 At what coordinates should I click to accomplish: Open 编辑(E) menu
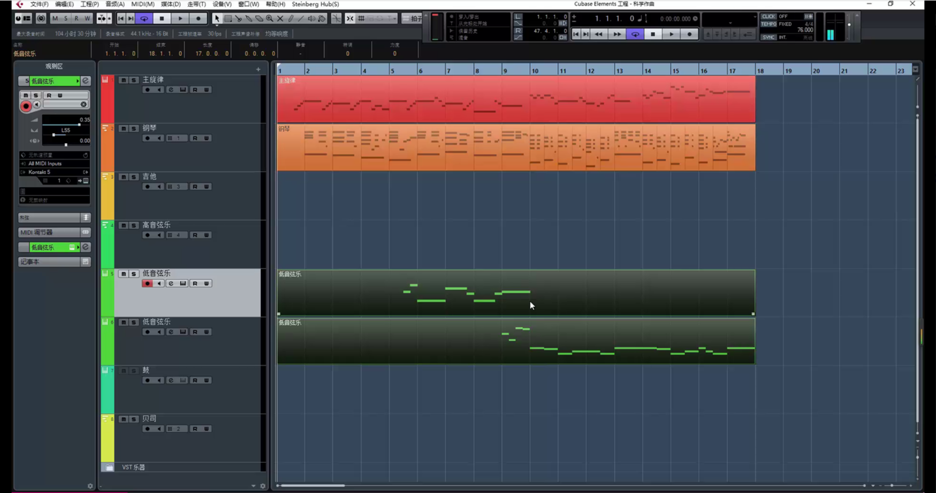pyautogui.click(x=64, y=4)
